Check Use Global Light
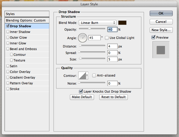The image size is (179, 137). (x=107, y=38)
